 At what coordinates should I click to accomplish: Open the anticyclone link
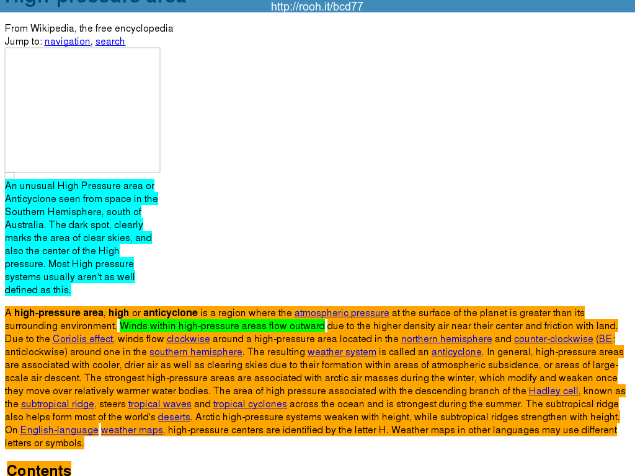click(456, 352)
